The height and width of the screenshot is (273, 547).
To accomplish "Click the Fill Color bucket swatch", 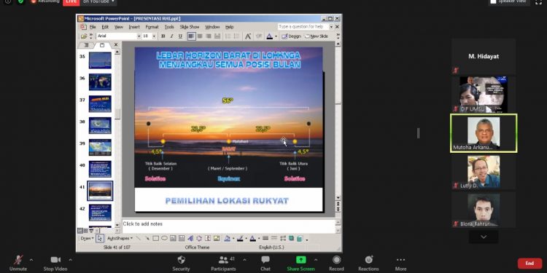I will 227,238.
